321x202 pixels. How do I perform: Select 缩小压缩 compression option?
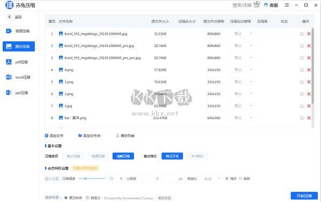73,156
